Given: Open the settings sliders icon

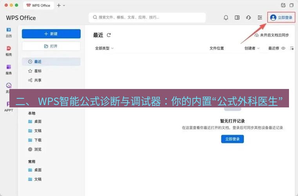Looking at the screenshot, I should point(260,18).
